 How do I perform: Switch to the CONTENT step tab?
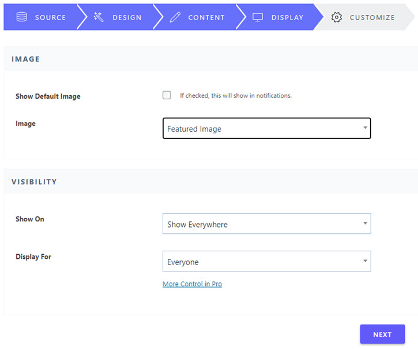[198, 17]
